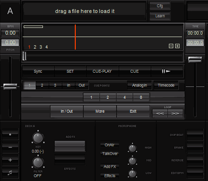Viewport: 208px width, 181px height.
Task: Click the KEY knob on deck A
Action: coord(38,138)
